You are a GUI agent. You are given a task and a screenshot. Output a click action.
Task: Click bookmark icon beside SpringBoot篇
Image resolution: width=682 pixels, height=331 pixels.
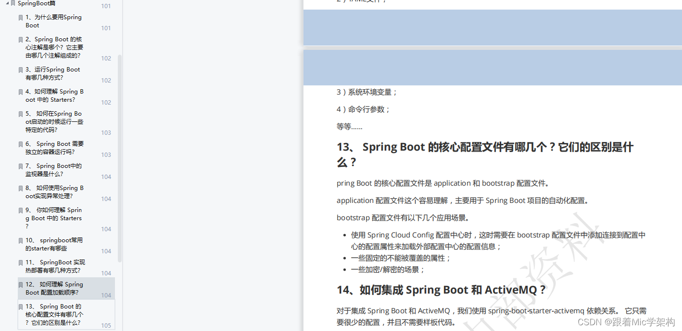pos(13,3)
